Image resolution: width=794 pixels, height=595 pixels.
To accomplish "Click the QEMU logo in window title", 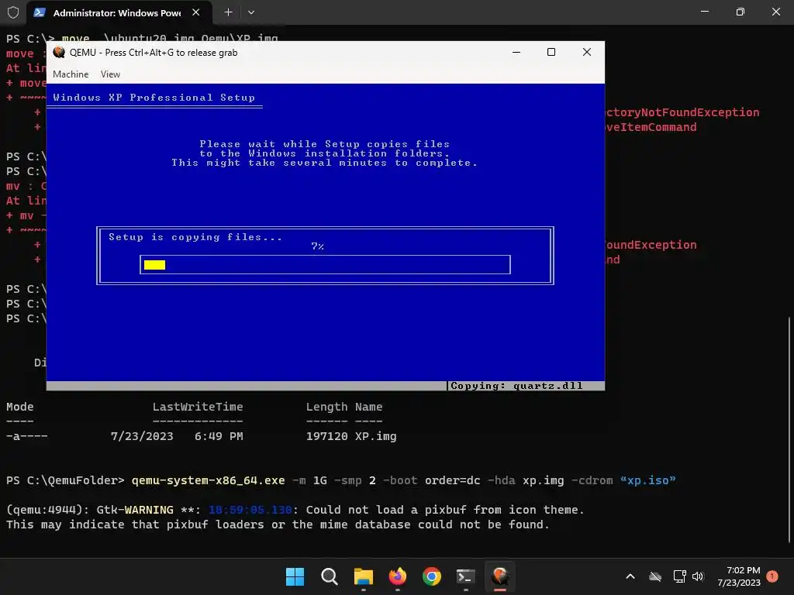I will point(59,52).
